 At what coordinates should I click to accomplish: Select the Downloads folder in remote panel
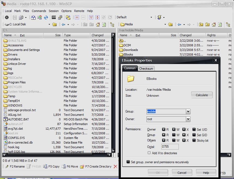tap(131, 50)
